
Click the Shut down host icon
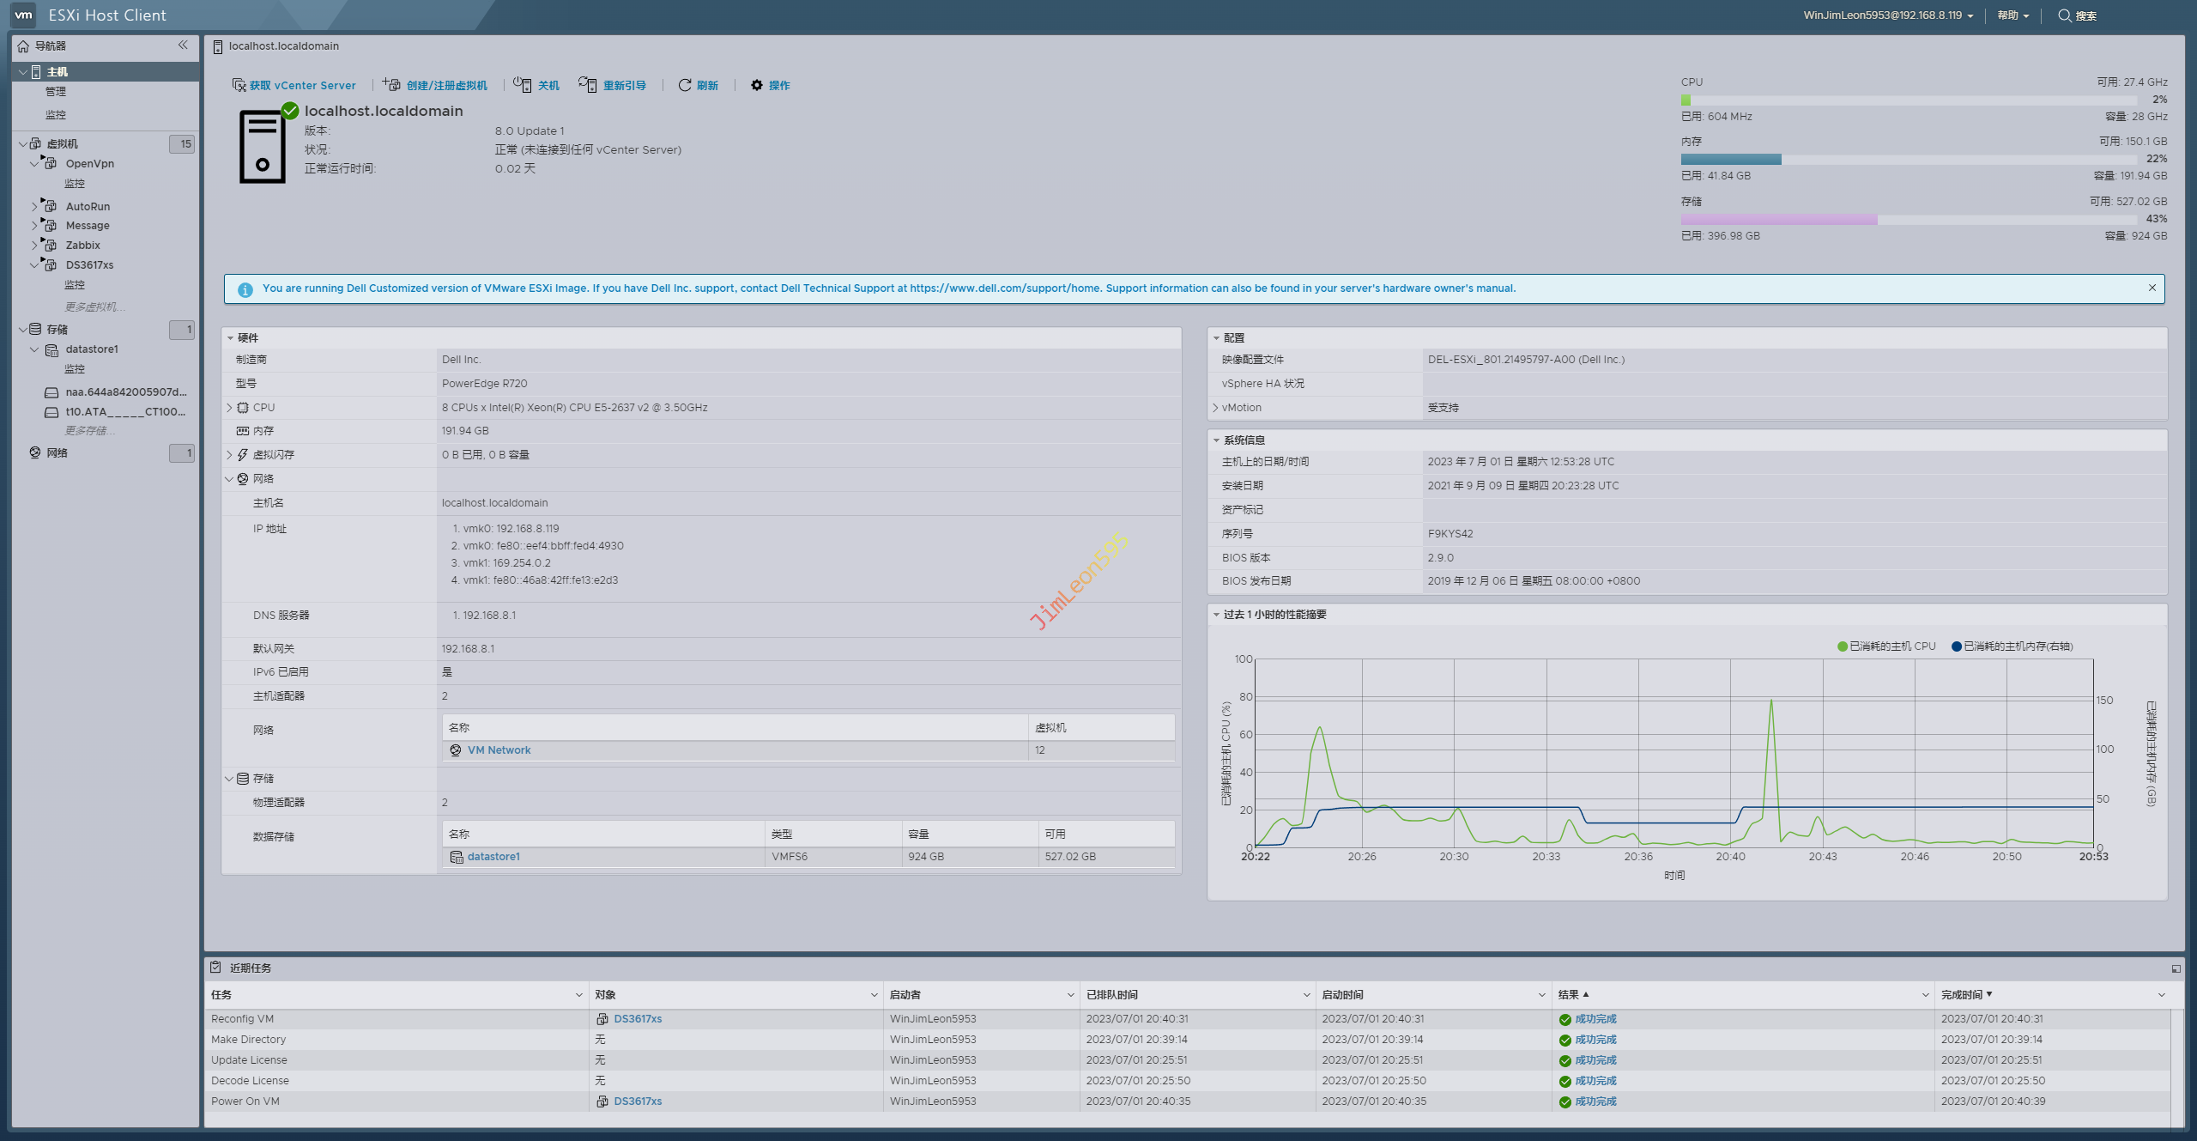(x=522, y=84)
